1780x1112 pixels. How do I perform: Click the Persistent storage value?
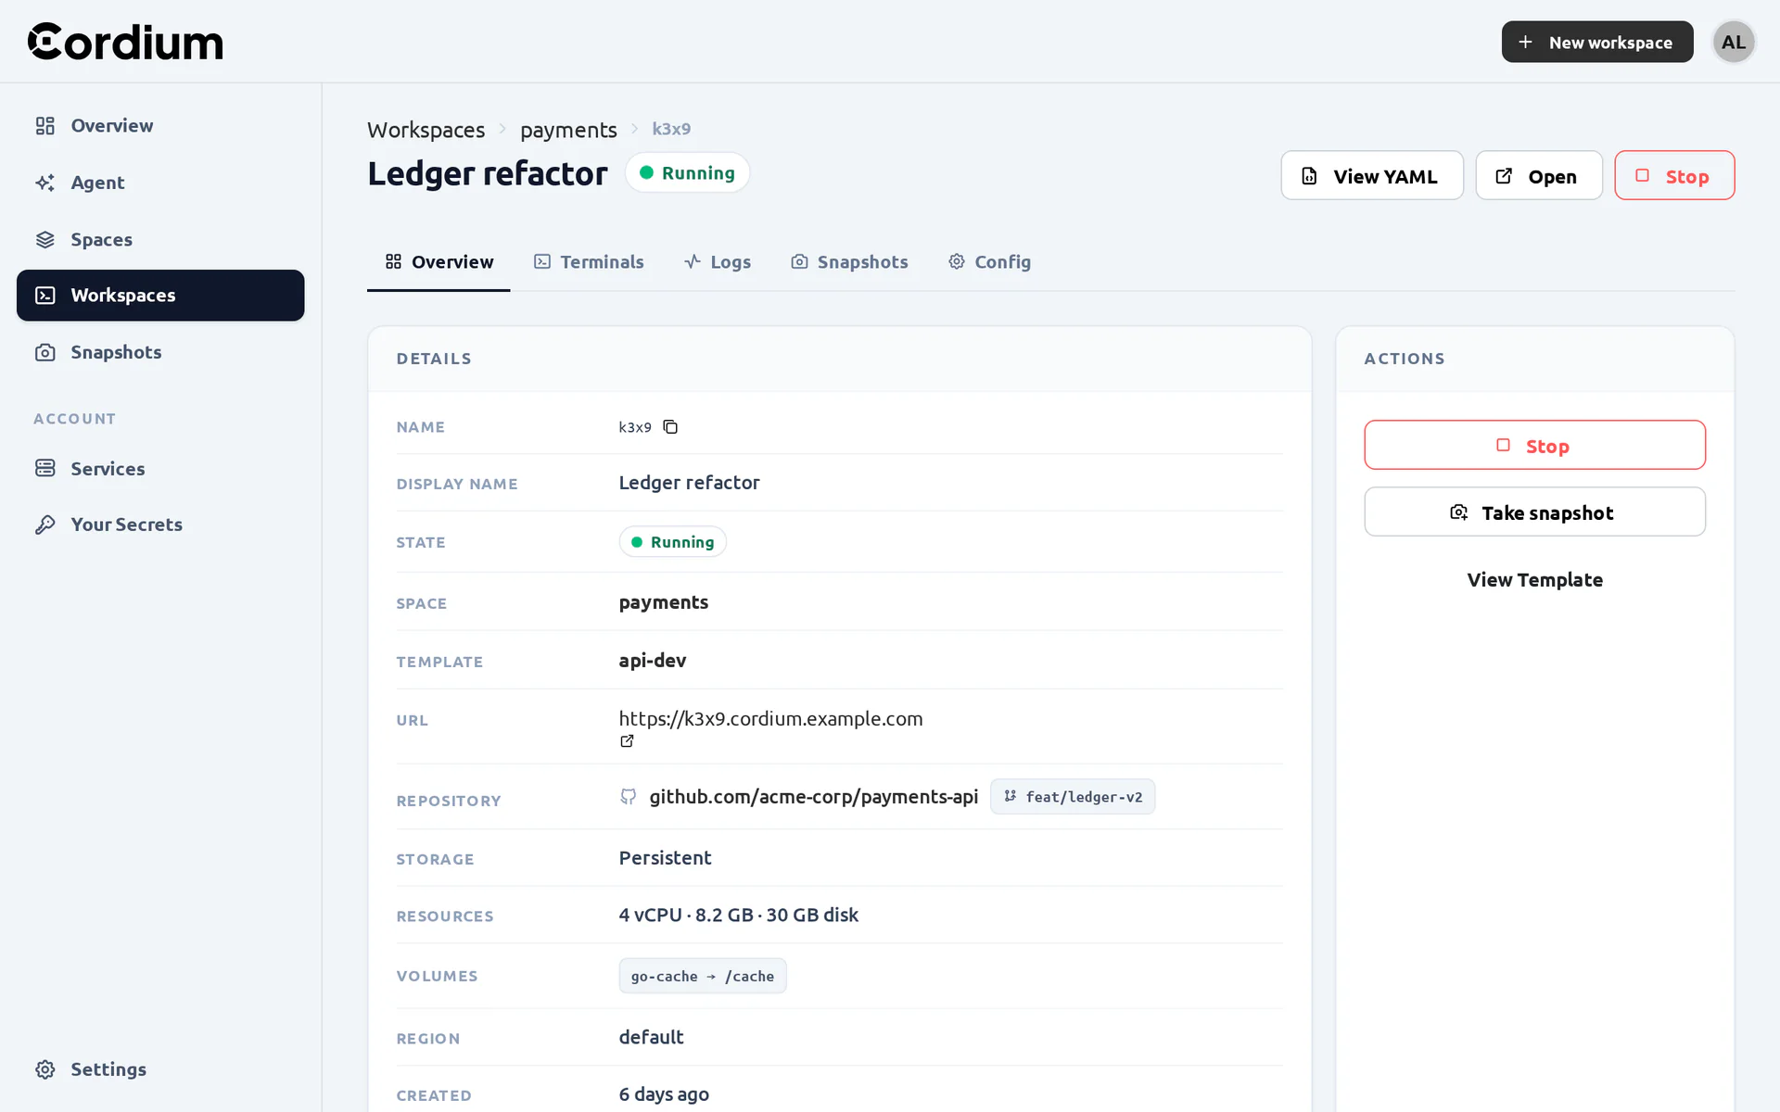click(x=665, y=858)
